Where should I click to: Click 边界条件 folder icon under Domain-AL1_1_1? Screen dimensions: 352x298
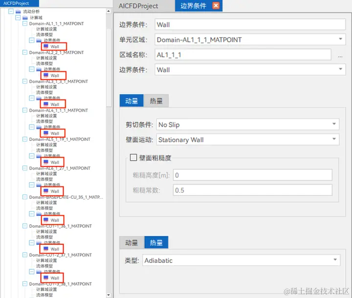point(39,41)
